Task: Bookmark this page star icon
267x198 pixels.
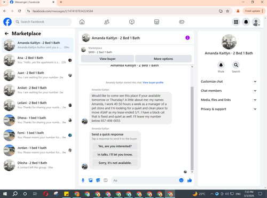Action: pos(227,11)
